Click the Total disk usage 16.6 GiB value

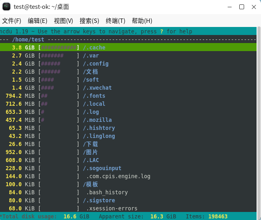pyautogui.click(x=76, y=216)
